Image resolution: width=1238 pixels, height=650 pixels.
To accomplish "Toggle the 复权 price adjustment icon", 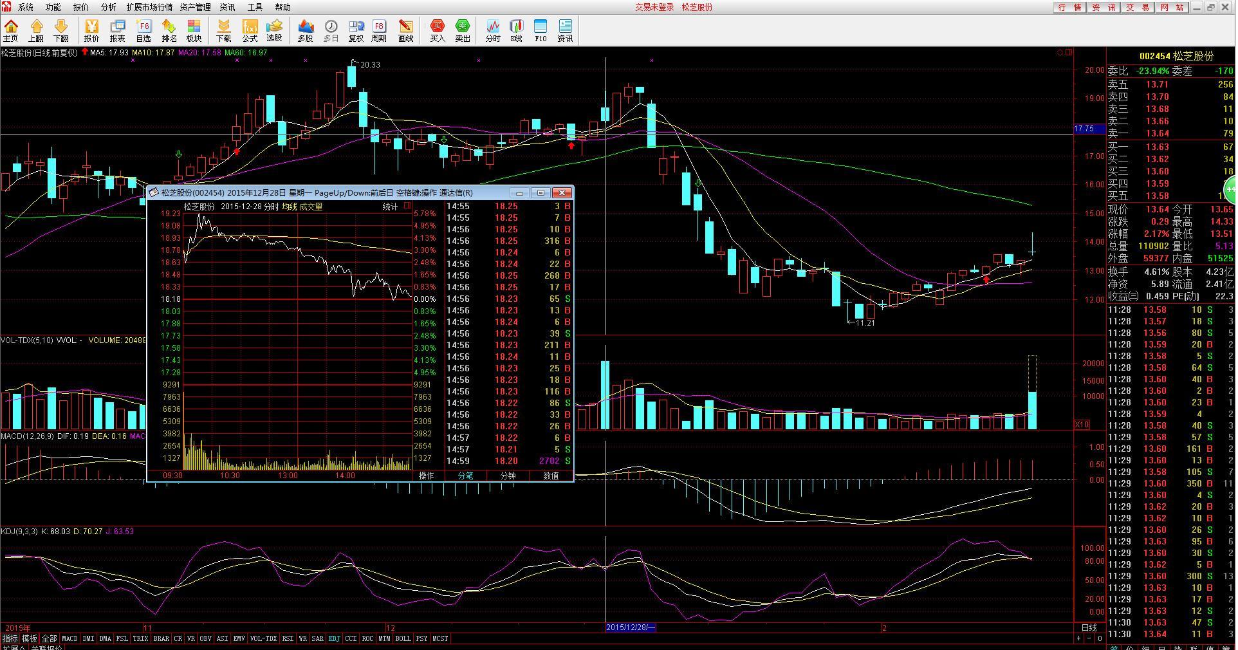I will coord(356,30).
